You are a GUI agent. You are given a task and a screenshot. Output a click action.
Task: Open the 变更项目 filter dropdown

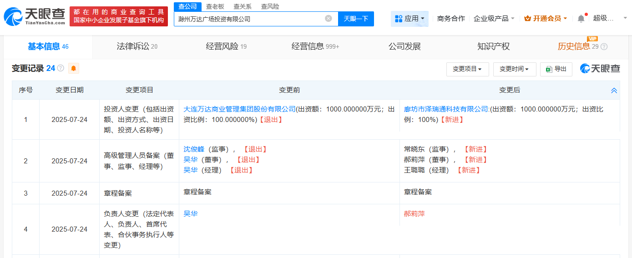point(467,69)
